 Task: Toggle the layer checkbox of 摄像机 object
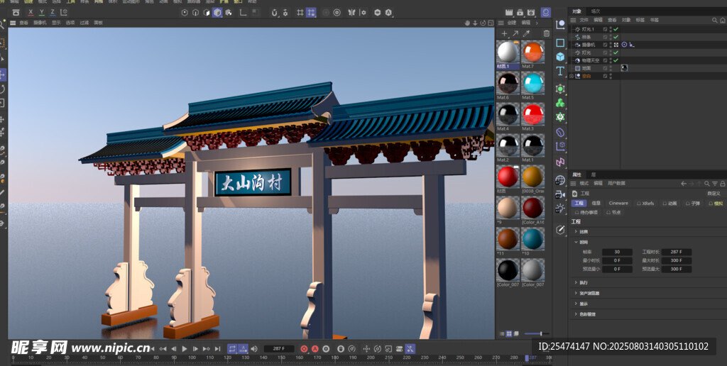(606, 44)
